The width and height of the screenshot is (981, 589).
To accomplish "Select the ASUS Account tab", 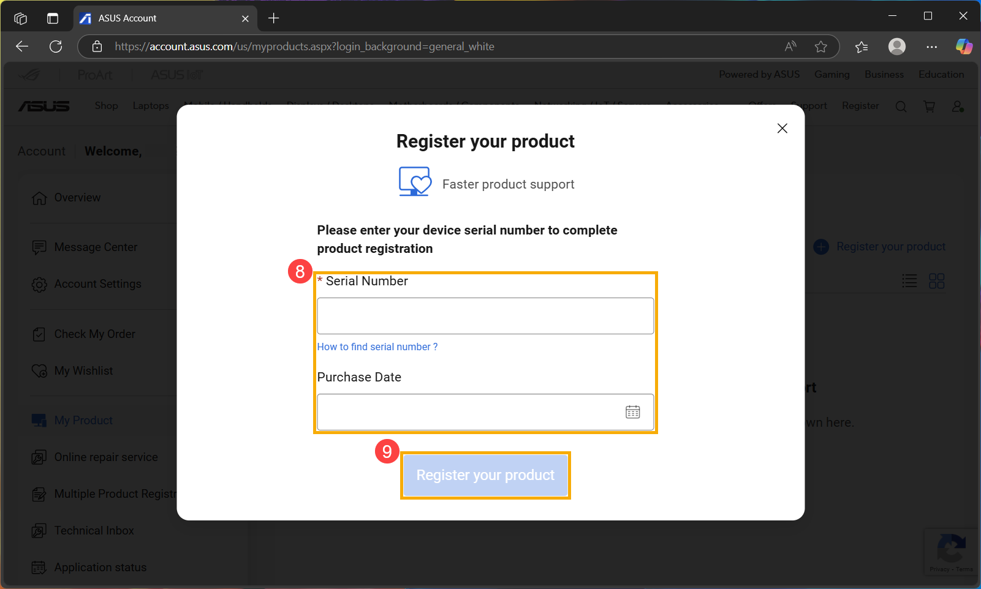I will click(x=164, y=18).
